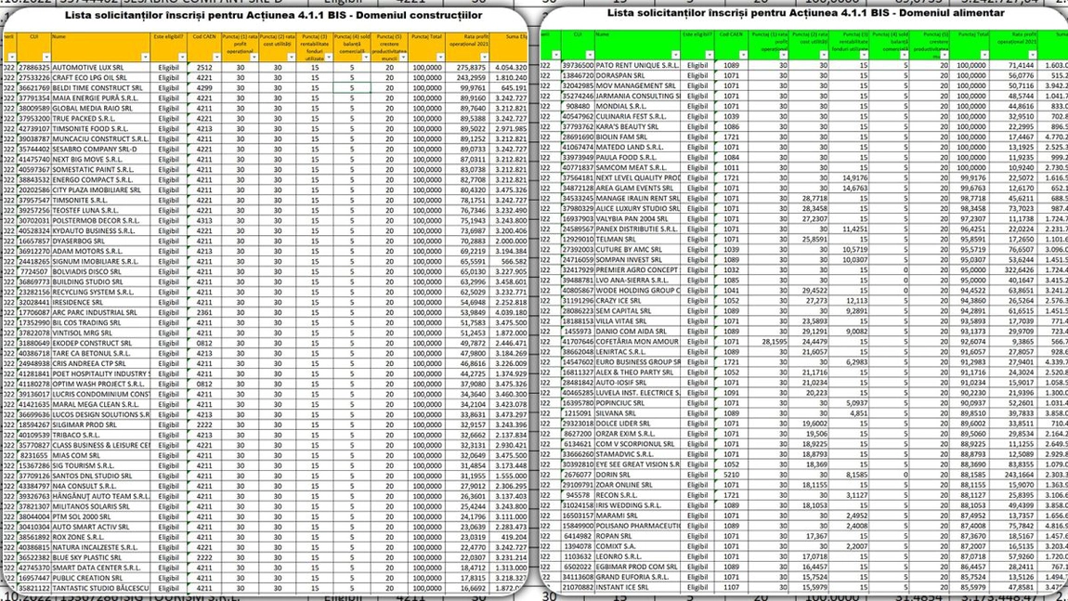Open the Punctaj Total filter in the orange table
The image size is (1068, 601).
440,58
